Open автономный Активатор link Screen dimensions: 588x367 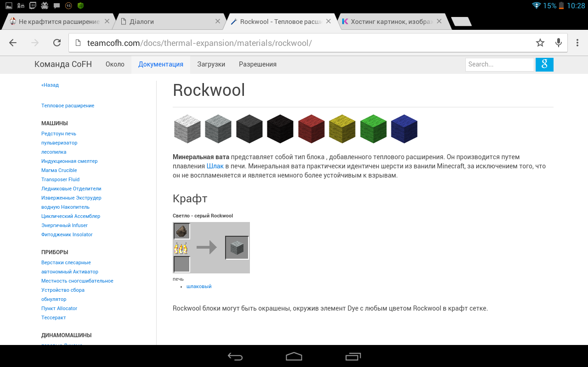70,272
